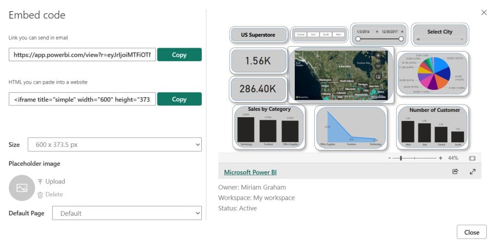Screen dimensions: 499x243
Task: Click the 44% zoom level text
Action: [453, 158]
